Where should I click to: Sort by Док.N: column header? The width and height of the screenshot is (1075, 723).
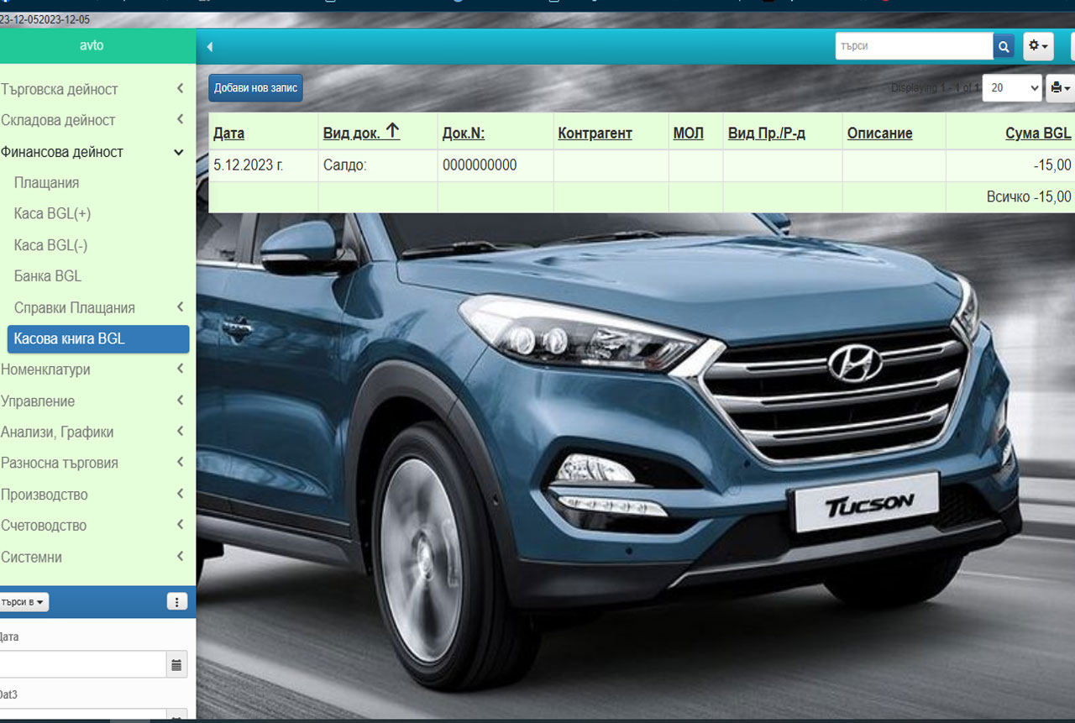(464, 134)
